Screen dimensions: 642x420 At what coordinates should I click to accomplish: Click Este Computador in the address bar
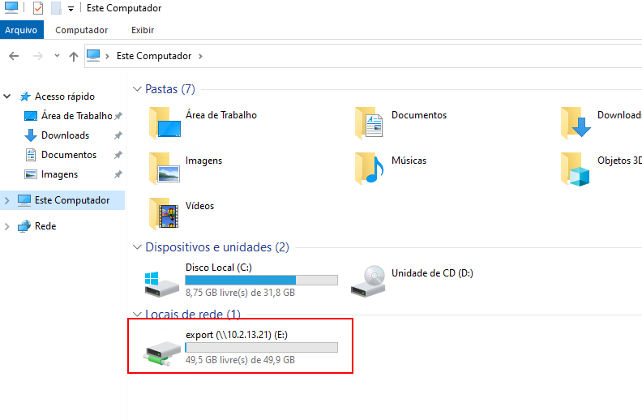[x=154, y=56]
